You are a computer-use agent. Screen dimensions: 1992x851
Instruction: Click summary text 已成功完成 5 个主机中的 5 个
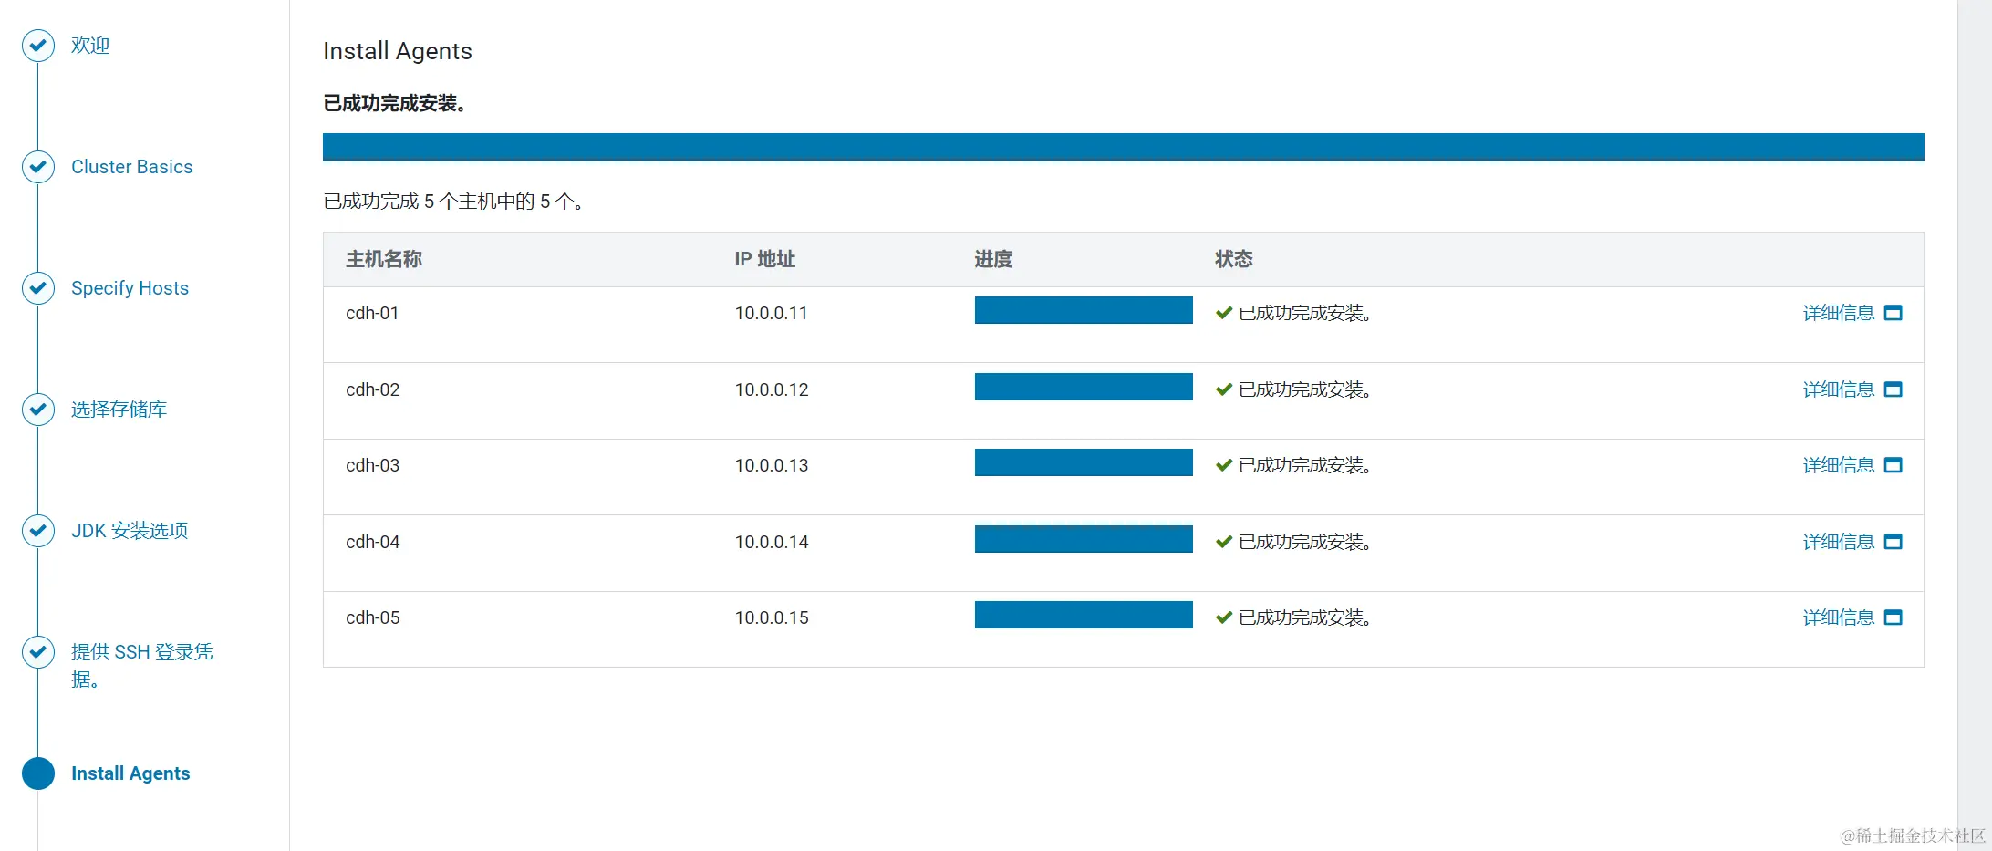click(453, 202)
